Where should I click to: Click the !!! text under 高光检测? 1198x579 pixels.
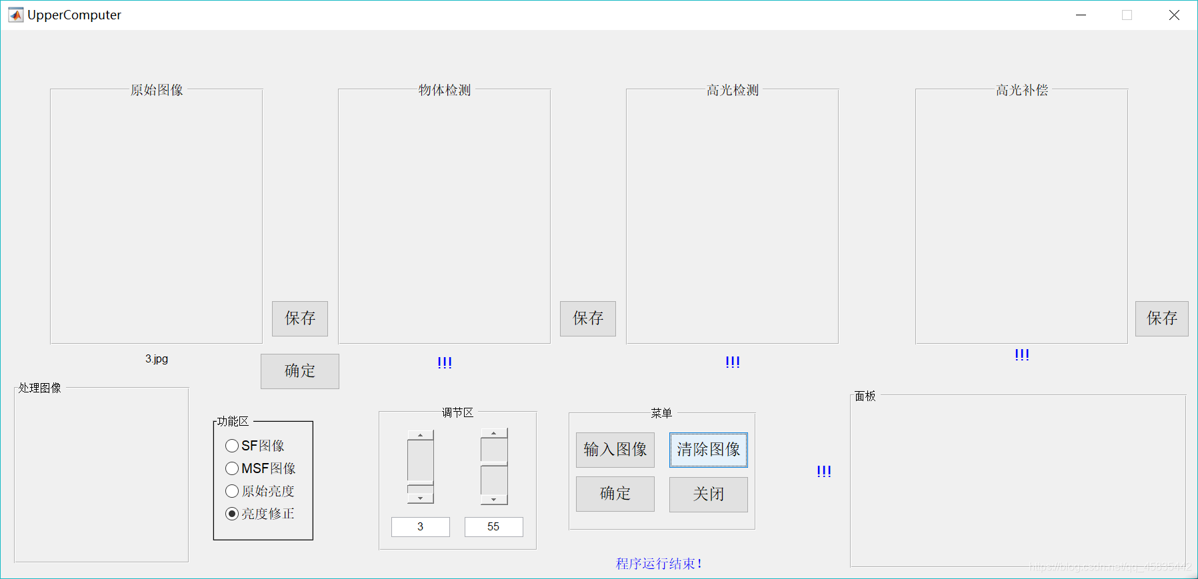tap(733, 362)
